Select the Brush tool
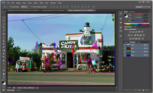The width and height of the screenshot is (153, 93). pos(4,37)
